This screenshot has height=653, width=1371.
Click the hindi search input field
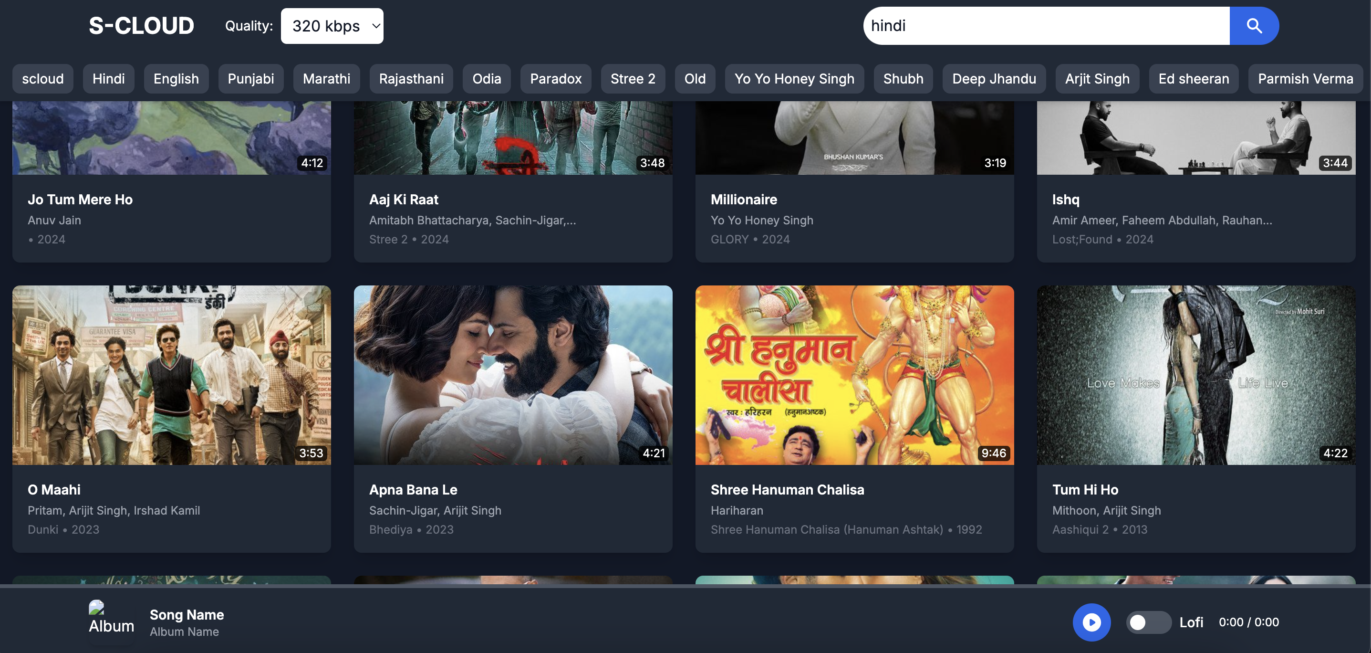tap(1046, 26)
